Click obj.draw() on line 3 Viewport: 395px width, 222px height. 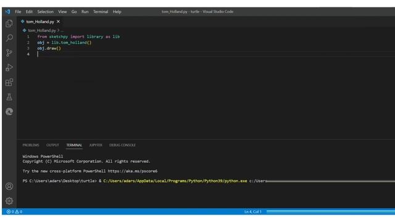tap(49, 48)
